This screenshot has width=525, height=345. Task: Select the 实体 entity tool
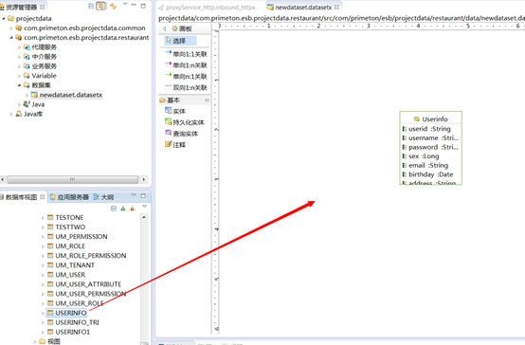(175, 111)
